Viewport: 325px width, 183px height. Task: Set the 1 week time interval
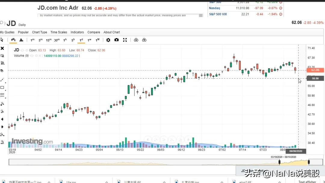(x=89, y=40)
